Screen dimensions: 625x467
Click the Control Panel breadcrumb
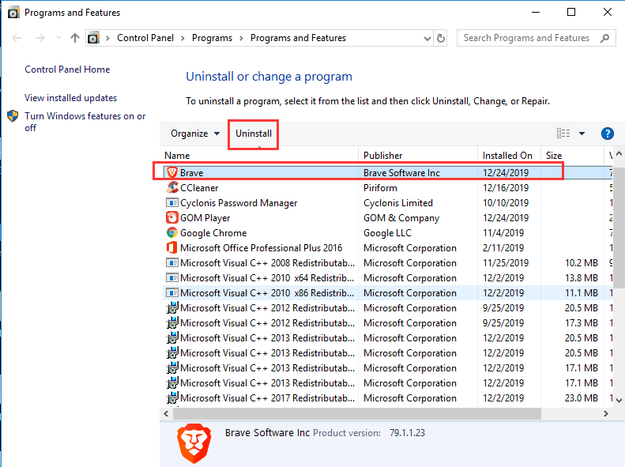(145, 38)
